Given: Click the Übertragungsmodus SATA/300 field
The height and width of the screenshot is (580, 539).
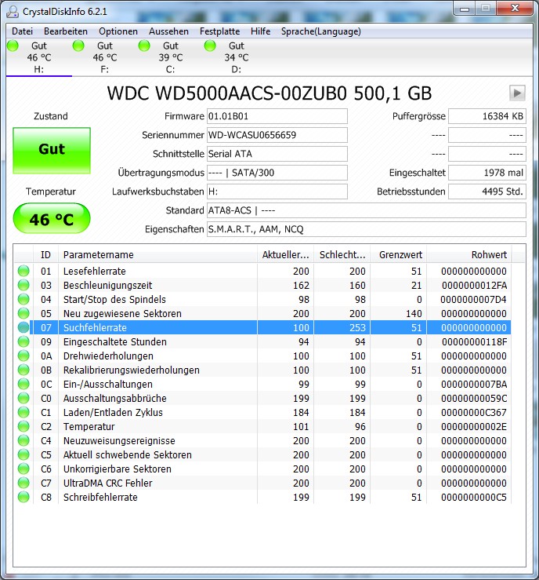Looking at the screenshot, I should (277, 173).
